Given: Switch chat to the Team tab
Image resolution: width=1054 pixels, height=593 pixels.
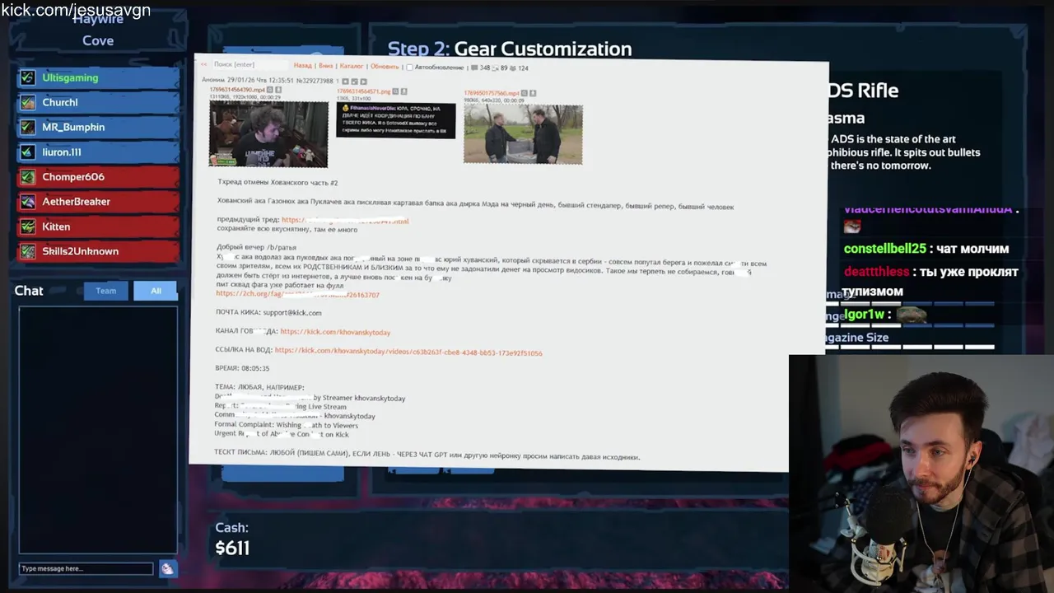Looking at the screenshot, I should (x=105, y=291).
